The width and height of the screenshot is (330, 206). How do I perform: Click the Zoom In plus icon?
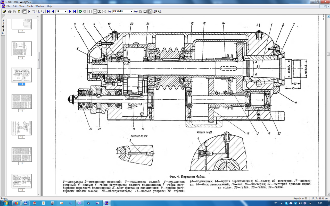click(136, 11)
